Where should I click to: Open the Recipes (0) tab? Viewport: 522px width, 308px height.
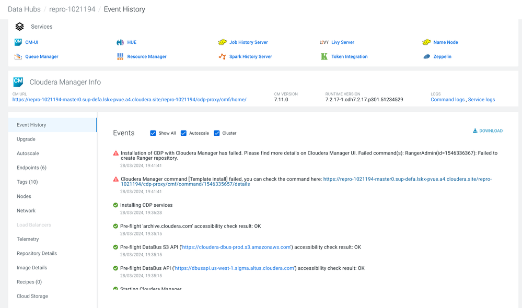pos(53,282)
